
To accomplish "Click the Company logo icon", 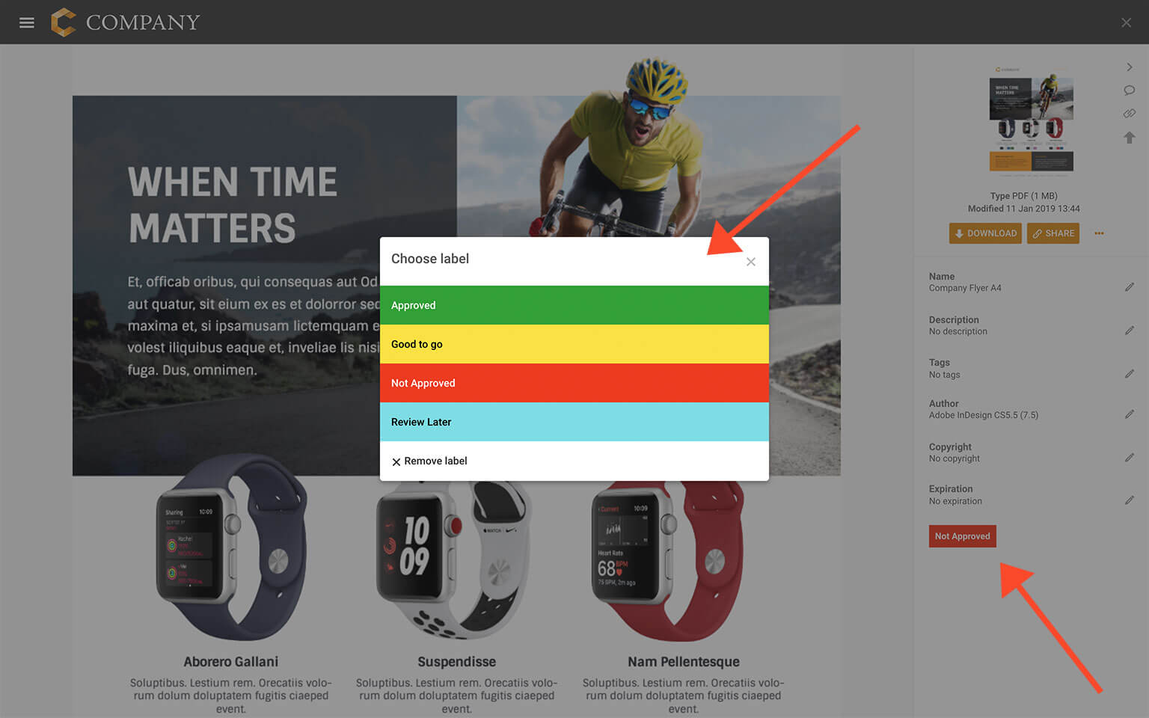I will click(x=64, y=22).
